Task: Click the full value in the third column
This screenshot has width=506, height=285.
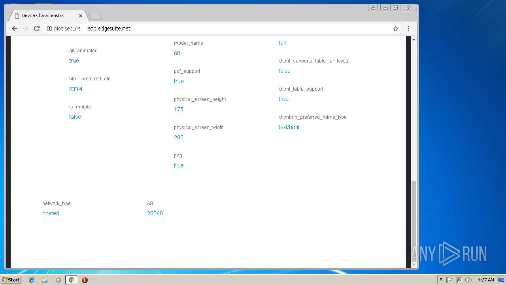Action: [282, 43]
